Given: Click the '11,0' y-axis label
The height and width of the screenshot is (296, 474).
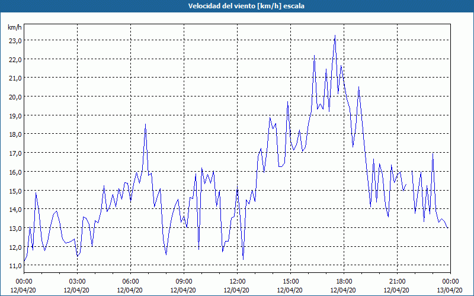Looking at the screenshot, I should 15,266.
